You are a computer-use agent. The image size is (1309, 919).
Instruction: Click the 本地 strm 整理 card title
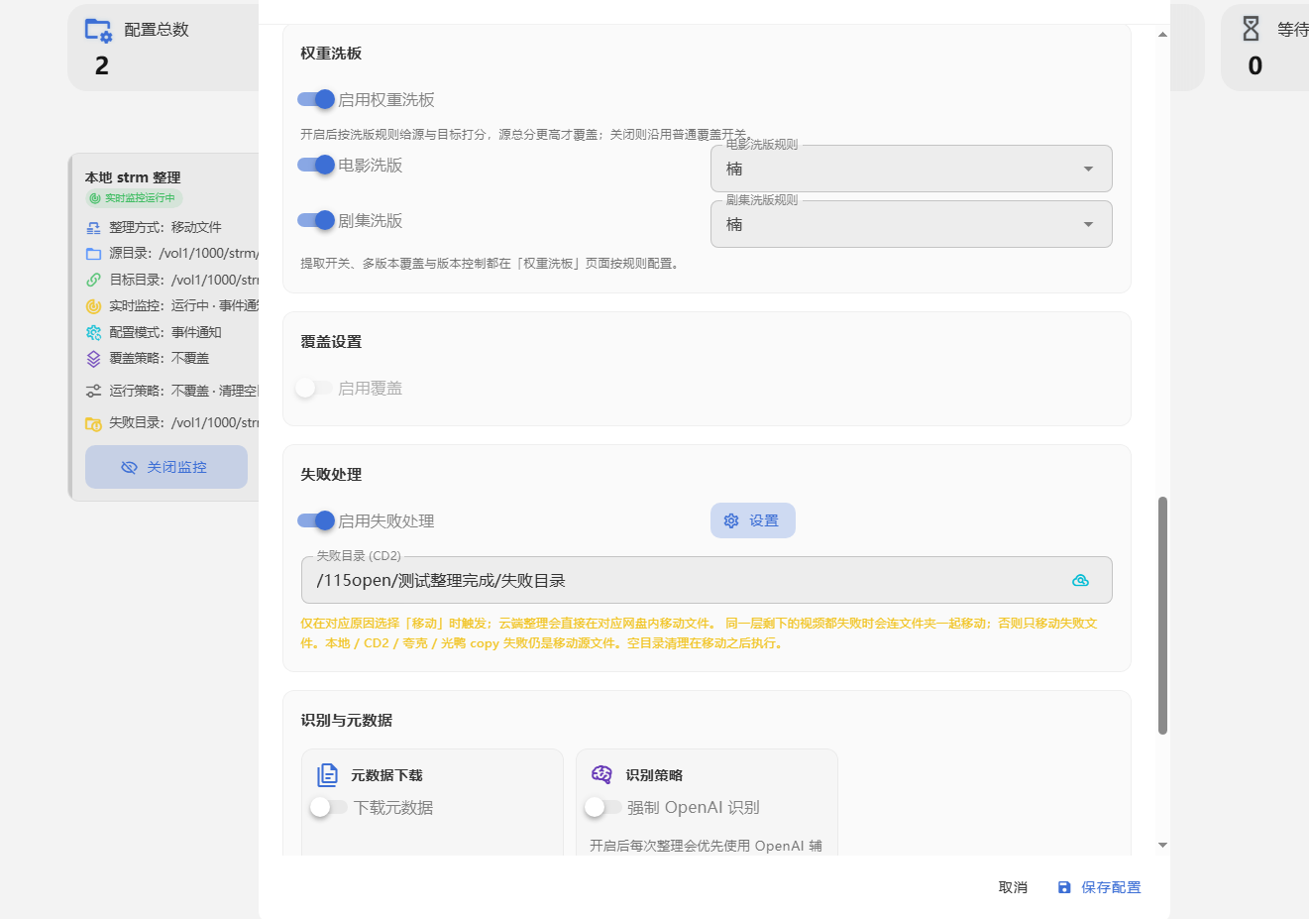coord(133,177)
